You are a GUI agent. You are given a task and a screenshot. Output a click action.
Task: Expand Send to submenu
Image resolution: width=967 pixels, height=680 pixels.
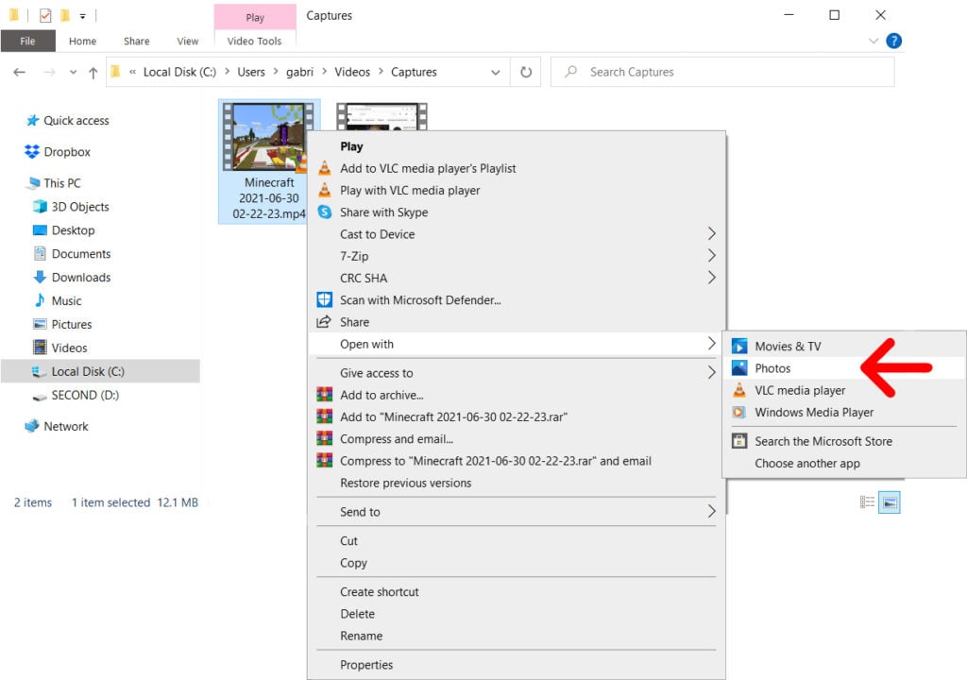tap(517, 512)
